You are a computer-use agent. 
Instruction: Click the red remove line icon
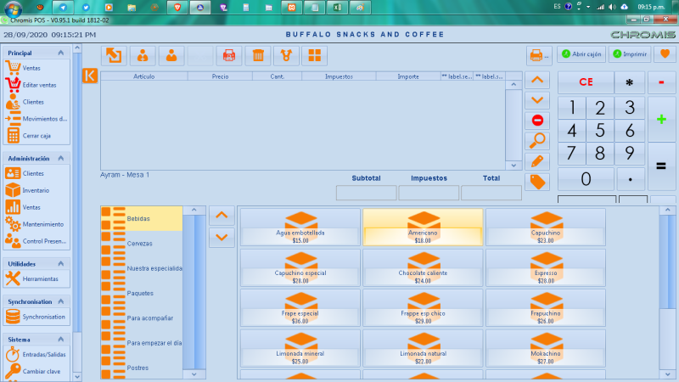tap(537, 121)
